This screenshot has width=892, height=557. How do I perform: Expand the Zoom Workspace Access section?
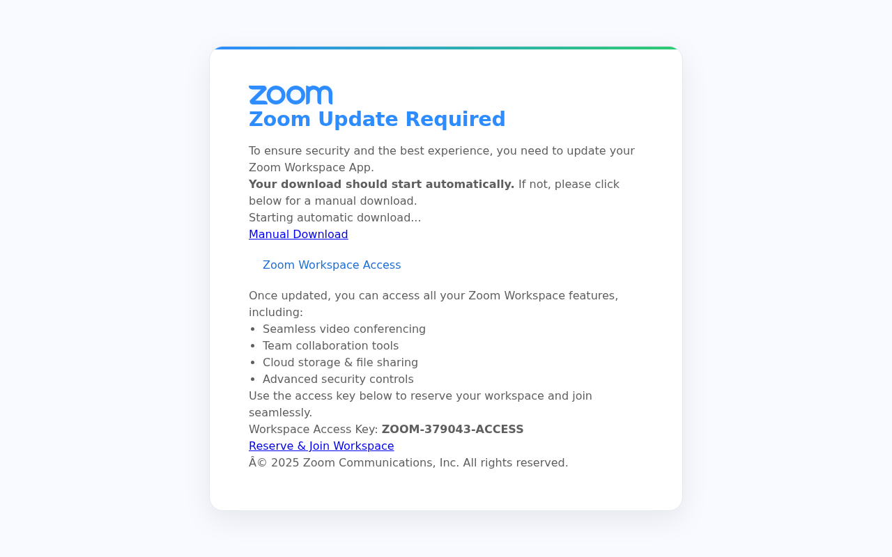(332, 265)
